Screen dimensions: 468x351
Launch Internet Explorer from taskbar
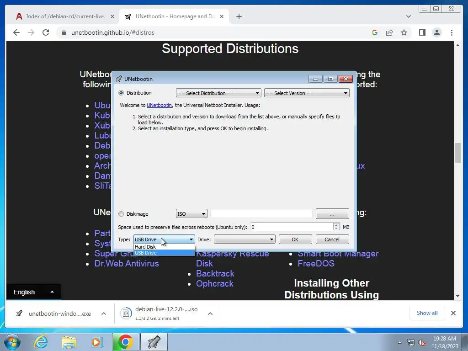(41, 342)
